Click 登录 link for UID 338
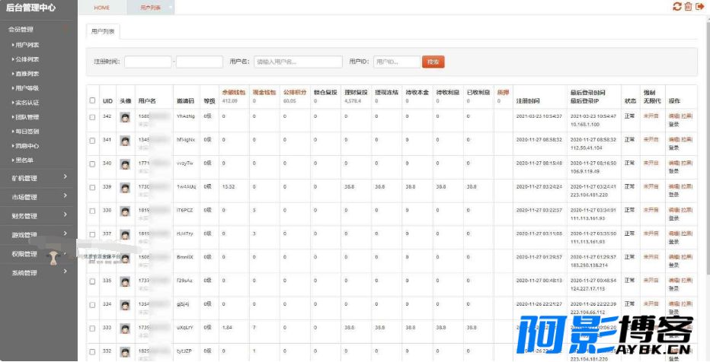710x362 pixels. [x=673, y=218]
